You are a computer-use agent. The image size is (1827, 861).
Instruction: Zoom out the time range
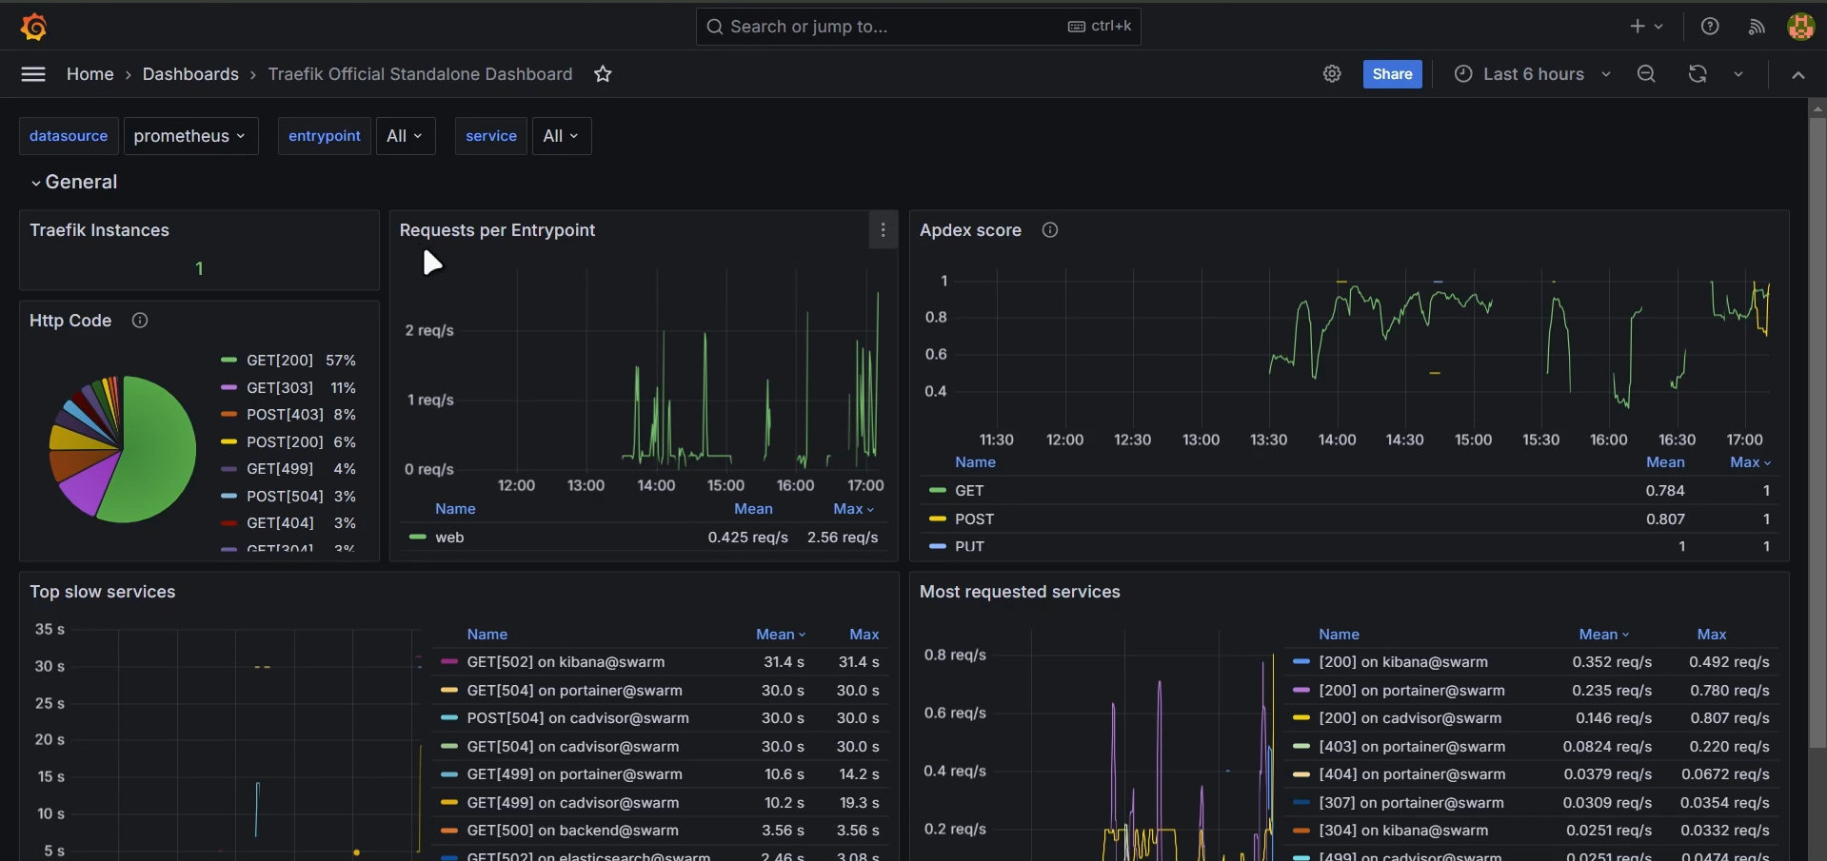pyautogui.click(x=1646, y=74)
